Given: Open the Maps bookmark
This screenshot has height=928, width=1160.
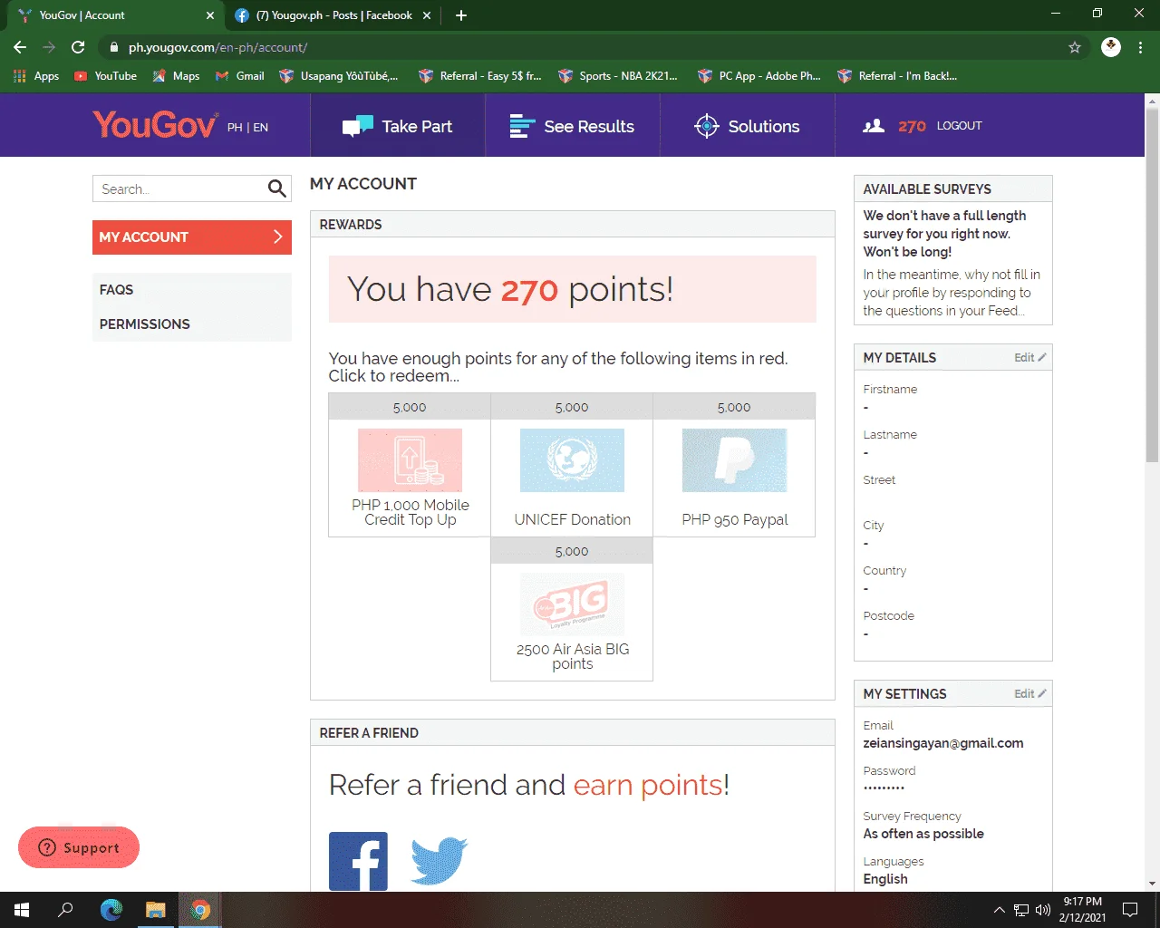Looking at the screenshot, I should click(176, 76).
